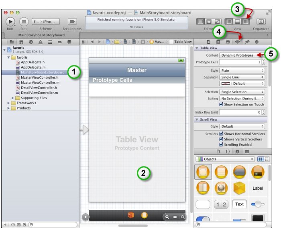This screenshot has height=229, width=281.
Task: Show the Log navigator
Action: 69,42
